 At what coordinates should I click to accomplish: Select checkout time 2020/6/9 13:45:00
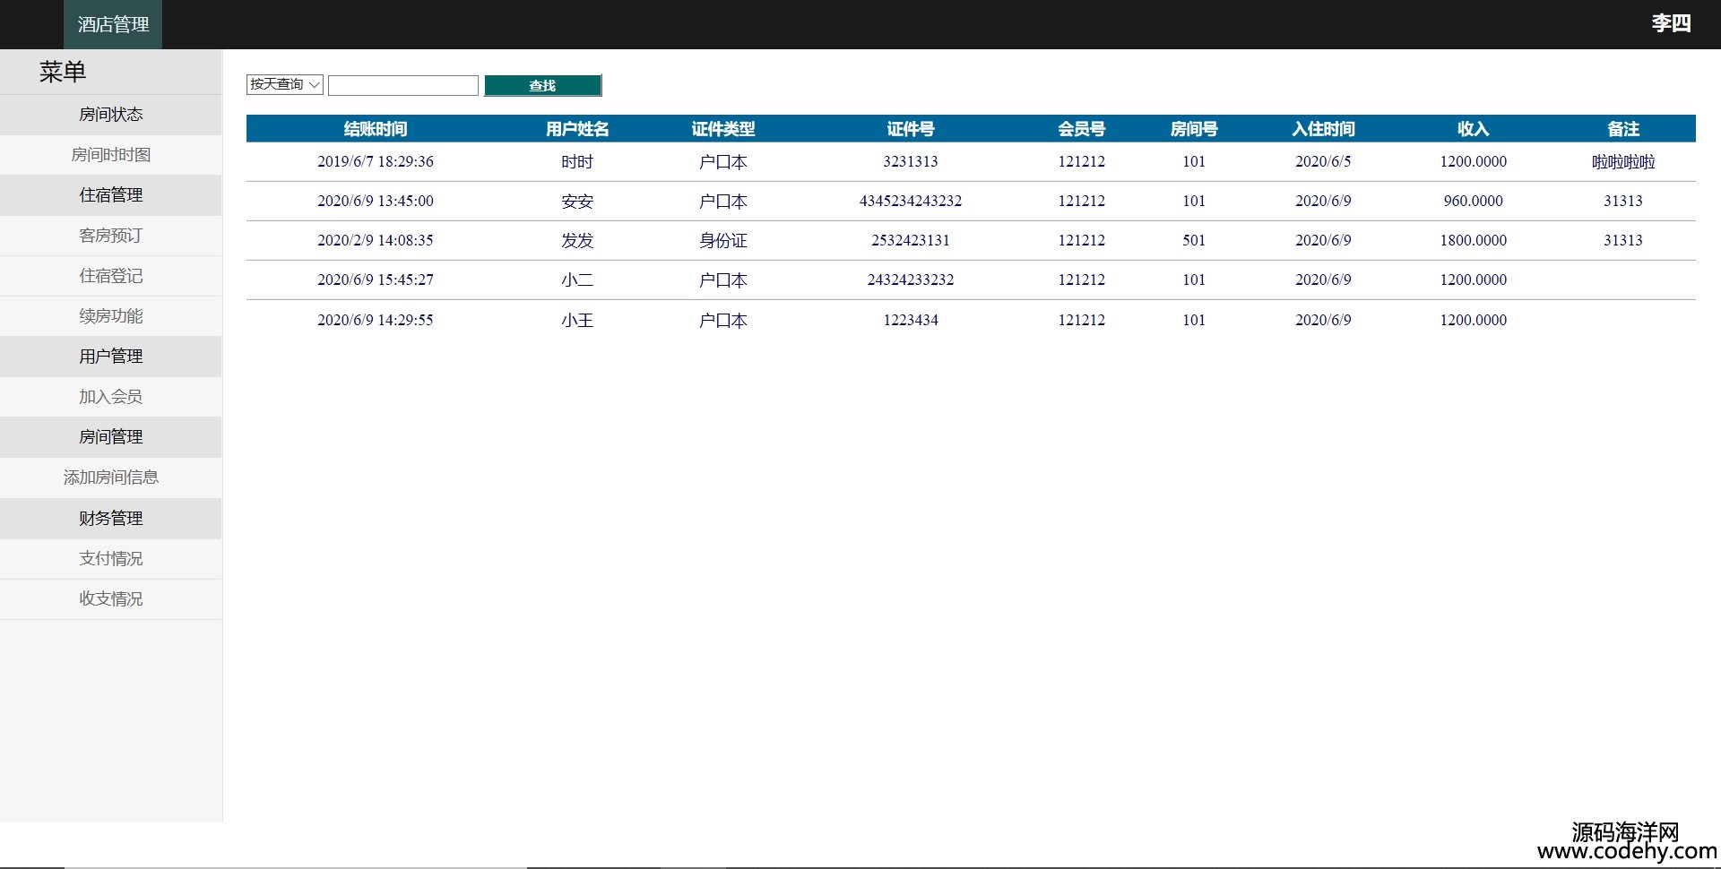(x=376, y=202)
